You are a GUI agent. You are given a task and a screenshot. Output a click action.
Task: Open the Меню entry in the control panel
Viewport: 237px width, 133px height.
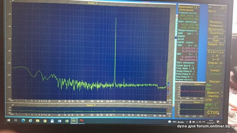212,11
